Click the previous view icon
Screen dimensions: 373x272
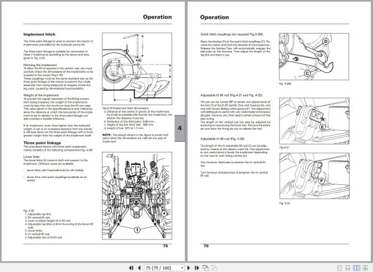pos(206,268)
